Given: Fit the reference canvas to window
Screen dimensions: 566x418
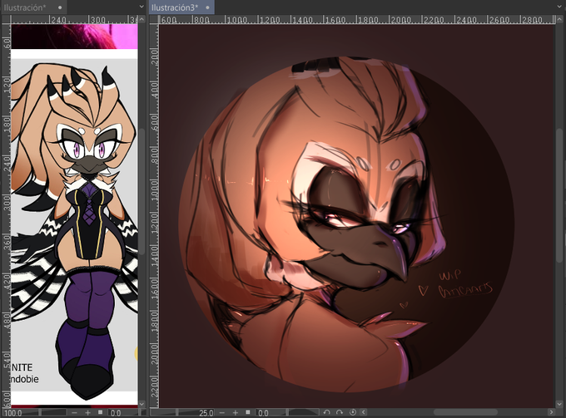Looking at the screenshot, I should [100, 413].
